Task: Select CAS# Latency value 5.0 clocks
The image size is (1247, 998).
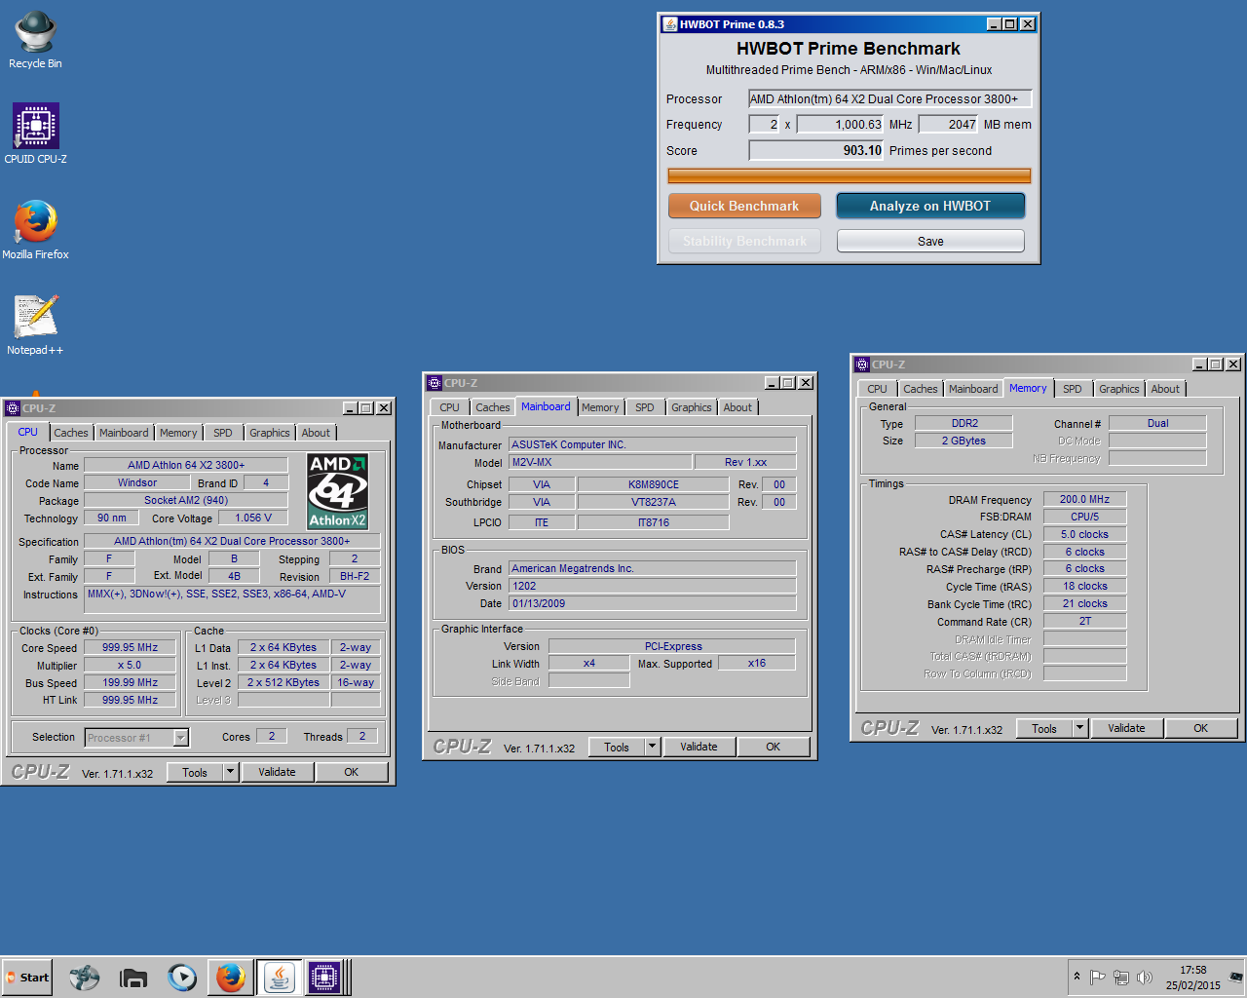Action: 1084,534
